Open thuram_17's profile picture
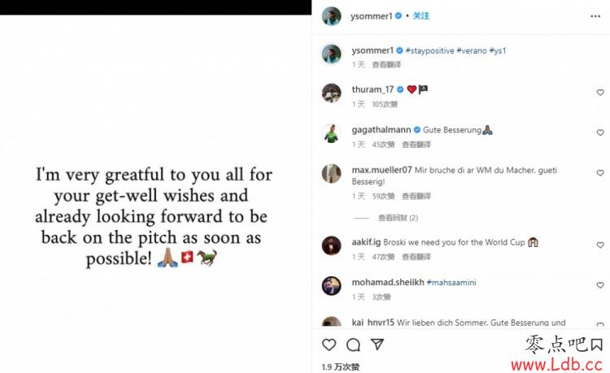The image size is (610, 373). tap(332, 93)
